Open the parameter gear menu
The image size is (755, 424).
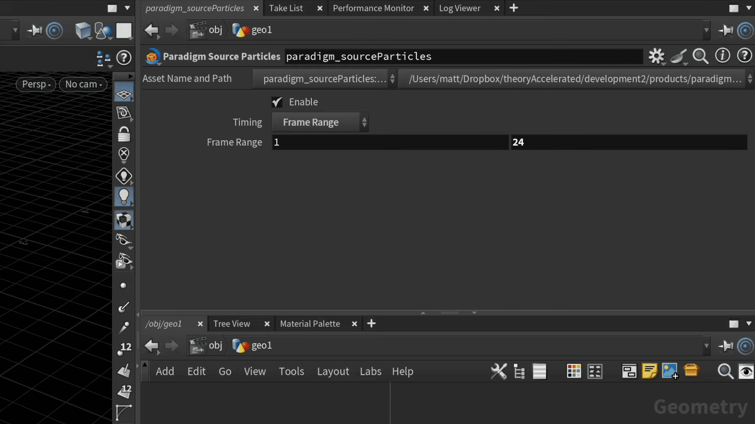[x=656, y=56]
